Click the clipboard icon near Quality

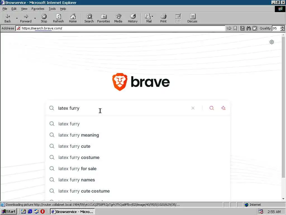pyautogui.click(x=255, y=28)
